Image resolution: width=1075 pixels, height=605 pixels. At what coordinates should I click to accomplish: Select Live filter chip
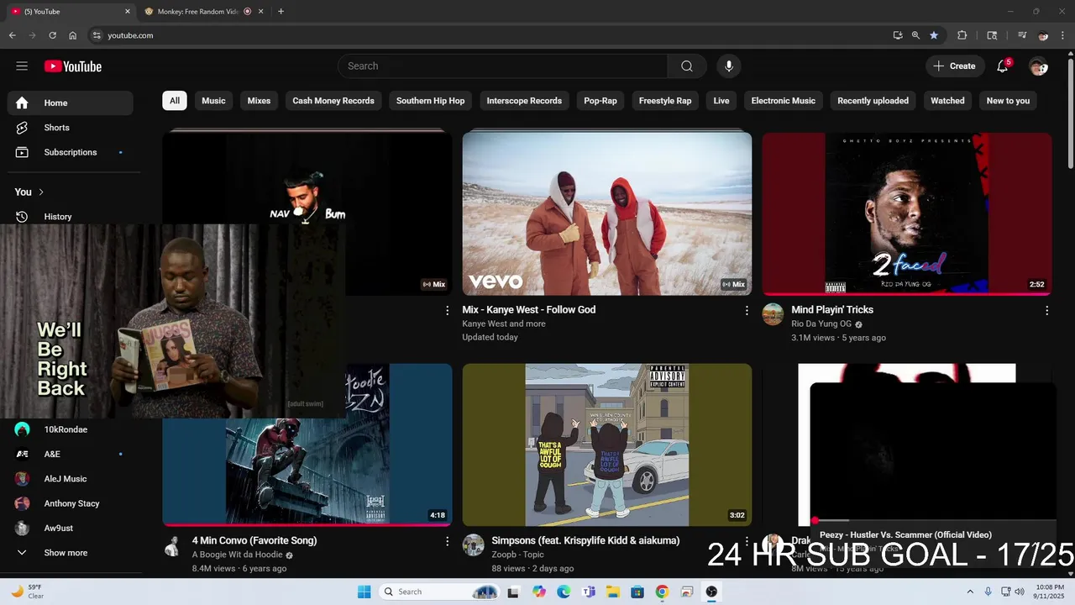(x=721, y=101)
